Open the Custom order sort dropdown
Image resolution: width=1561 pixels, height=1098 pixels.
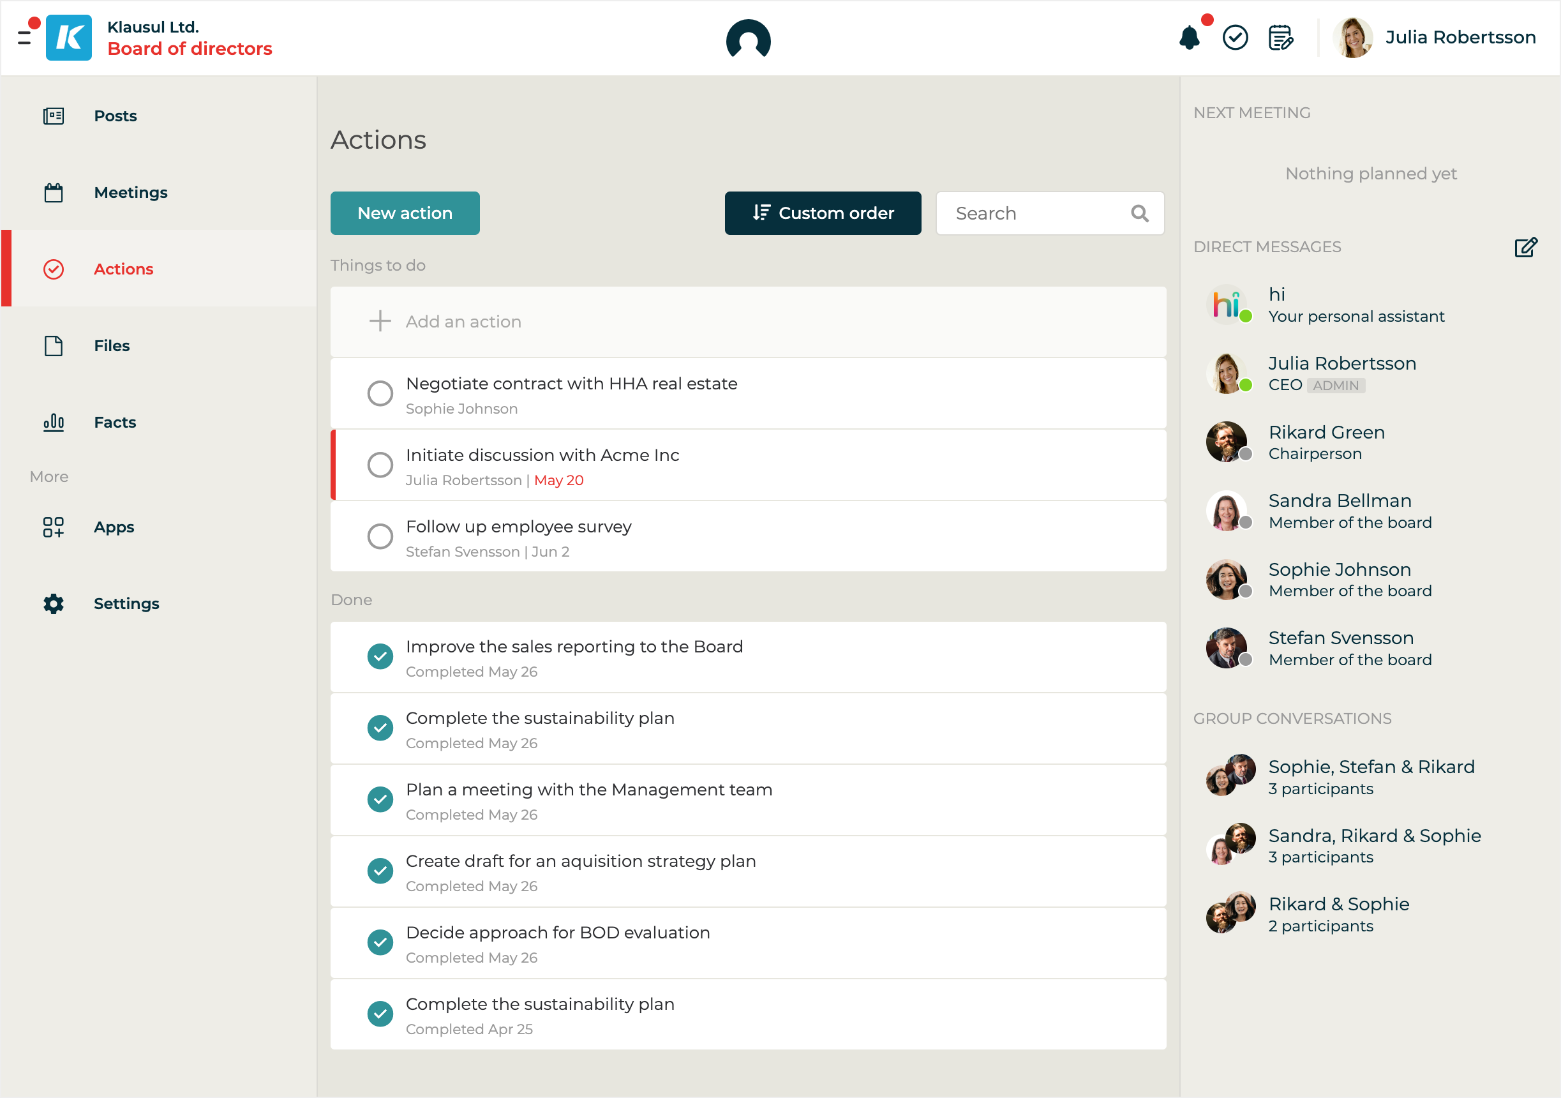pyautogui.click(x=823, y=213)
